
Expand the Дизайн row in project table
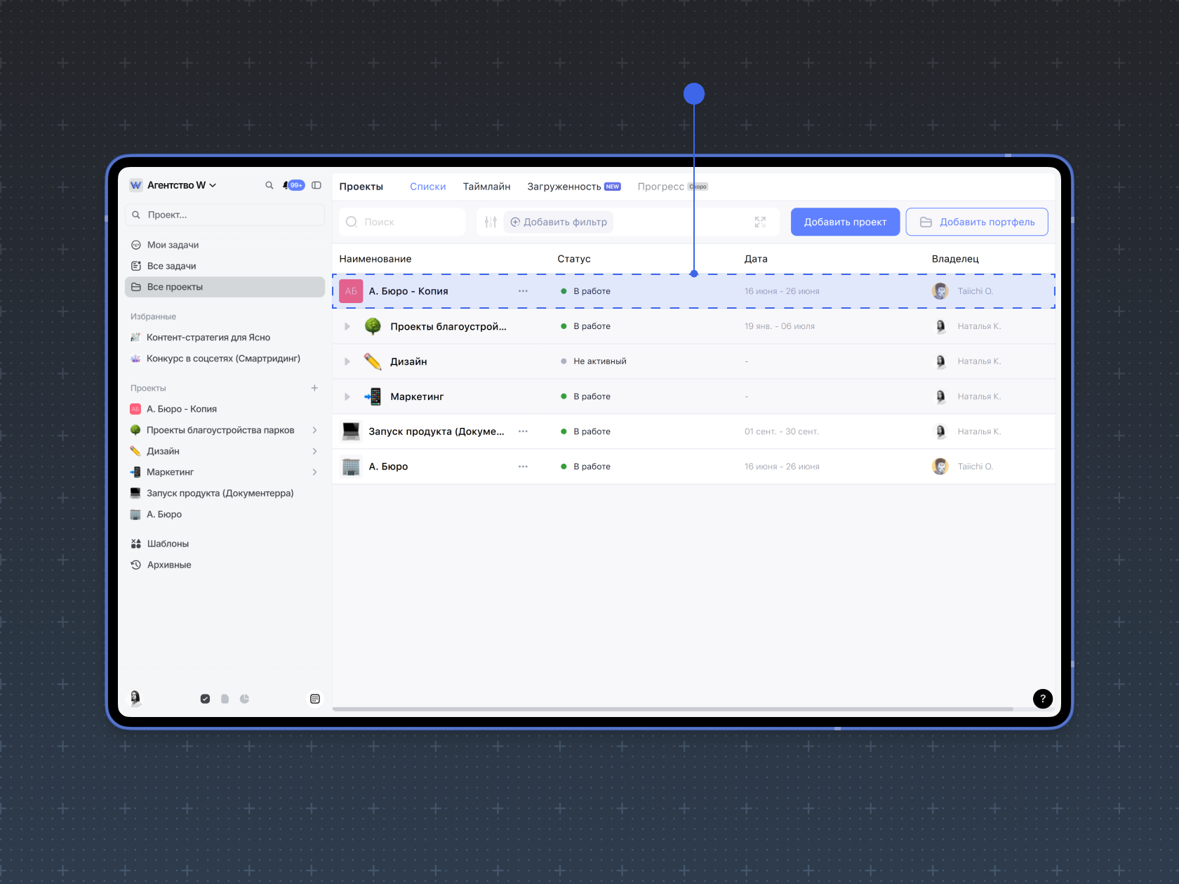pos(347,361)
